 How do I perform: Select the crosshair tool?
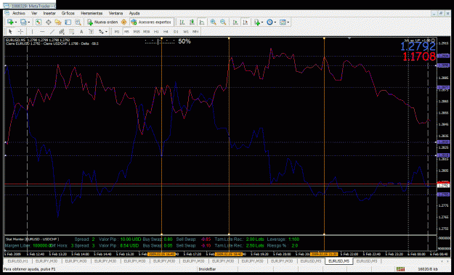20,31
